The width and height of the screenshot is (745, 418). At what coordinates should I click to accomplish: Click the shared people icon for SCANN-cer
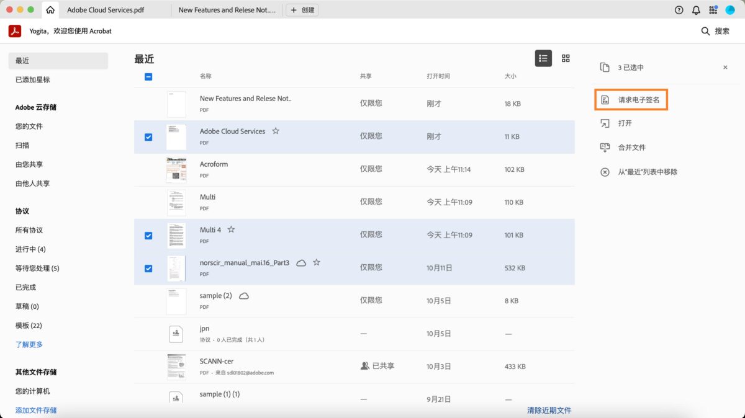click(364, 366)
